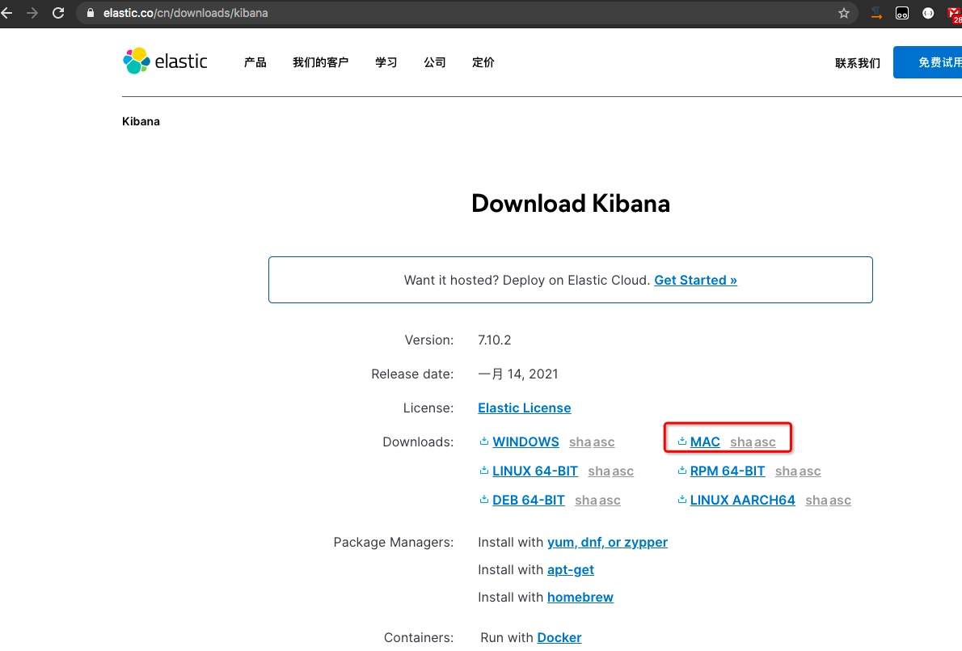Open the yum, dnf, or zypper link
The image size is (962, 651).
coord(607,543)
